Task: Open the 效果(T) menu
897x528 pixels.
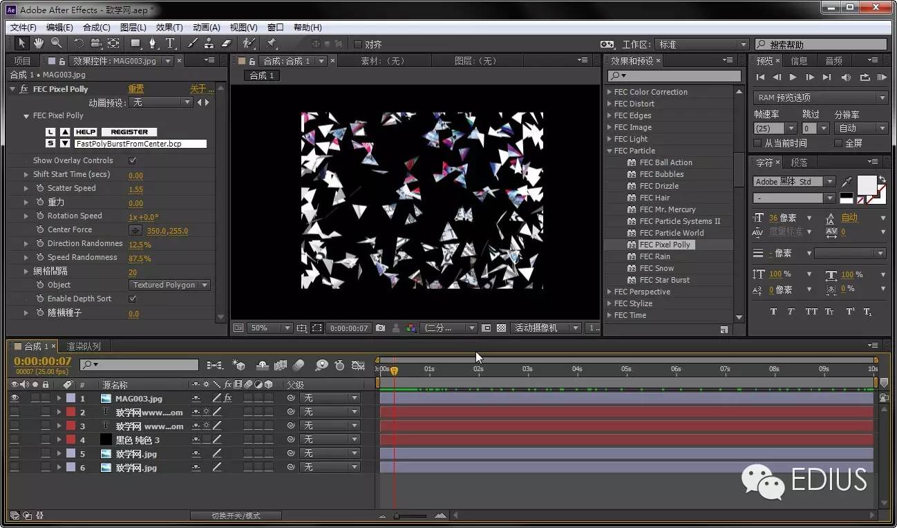Action: pos(169,28)
